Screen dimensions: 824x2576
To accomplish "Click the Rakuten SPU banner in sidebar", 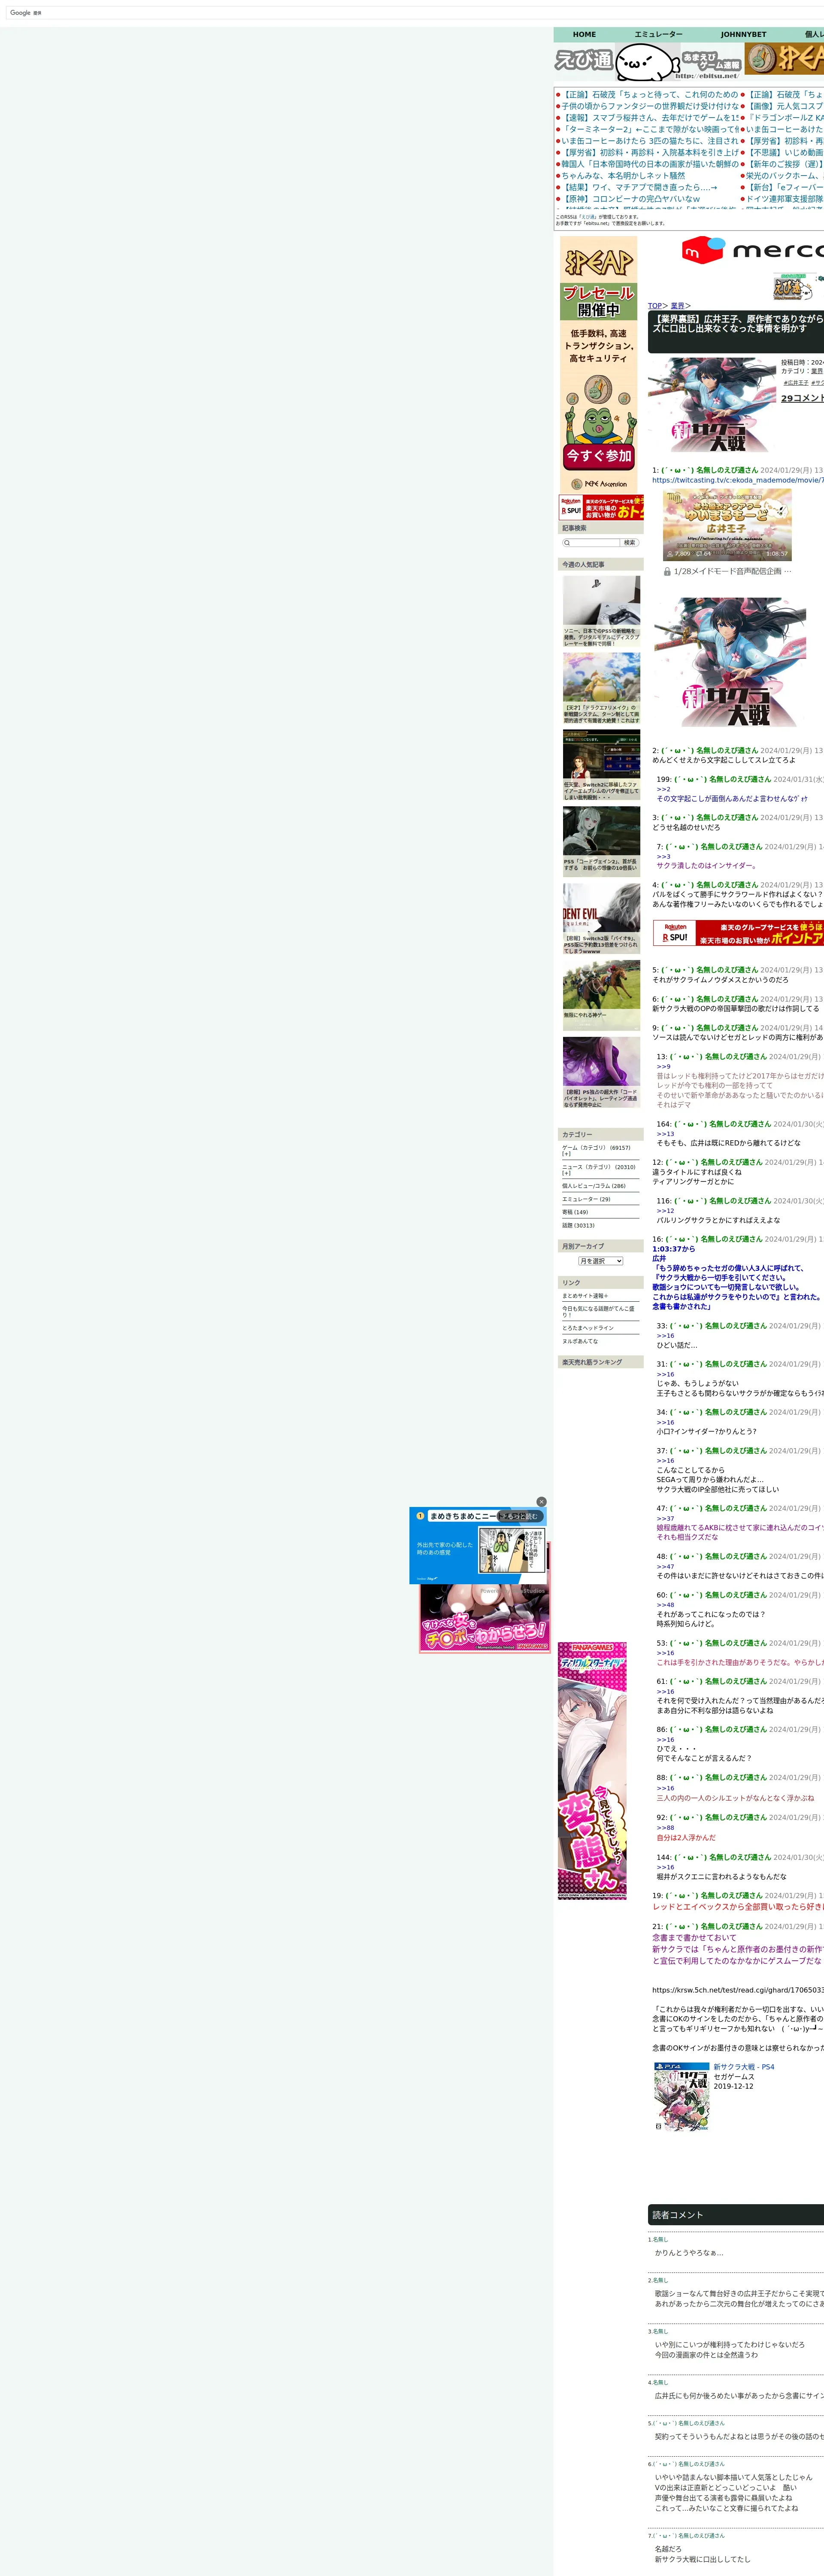I will (x=600, y=507).
